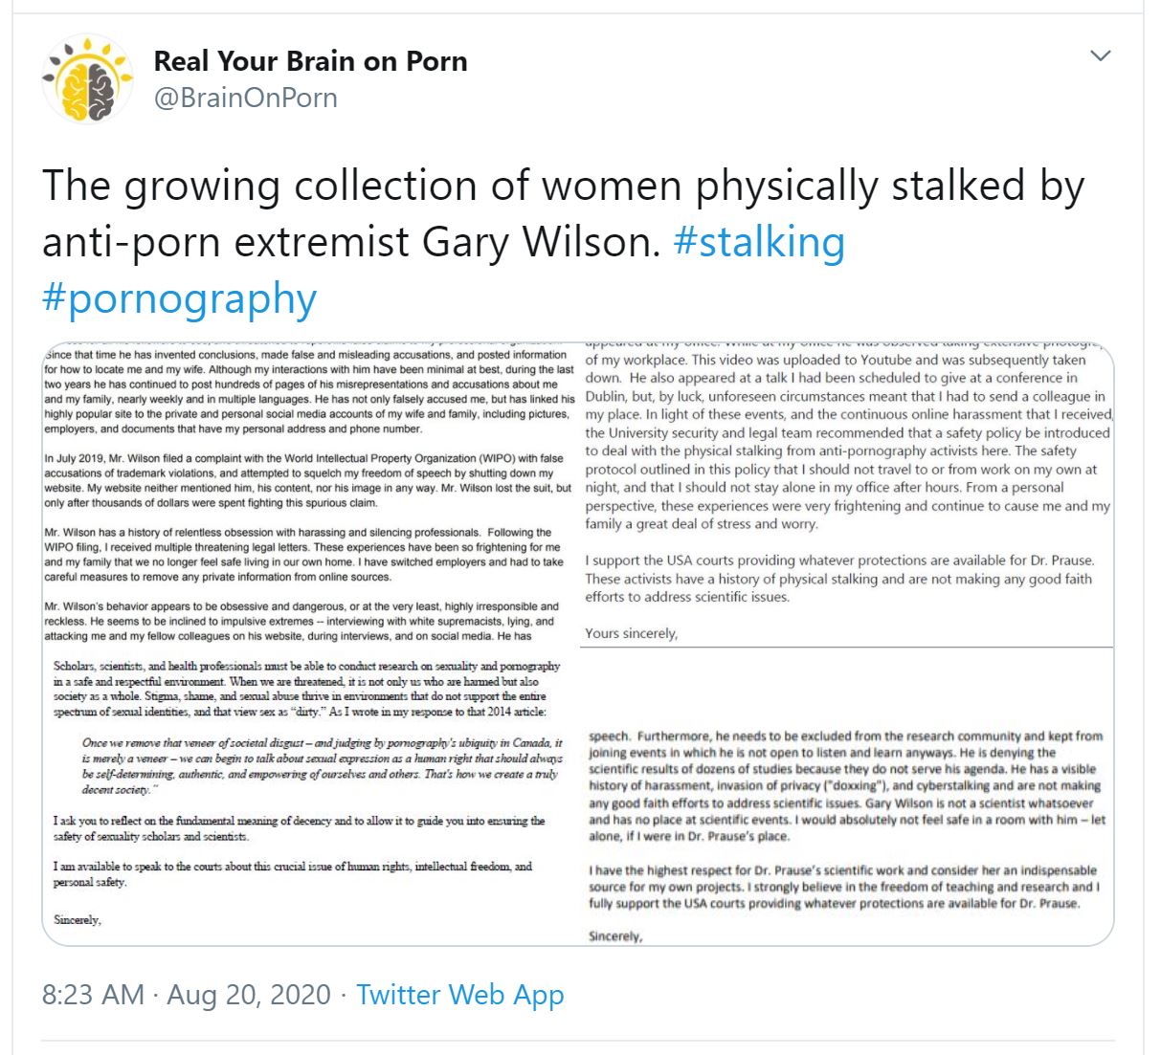Visit the @BrainOnPorn handle

pyautogui.click(x=245, y=98)
